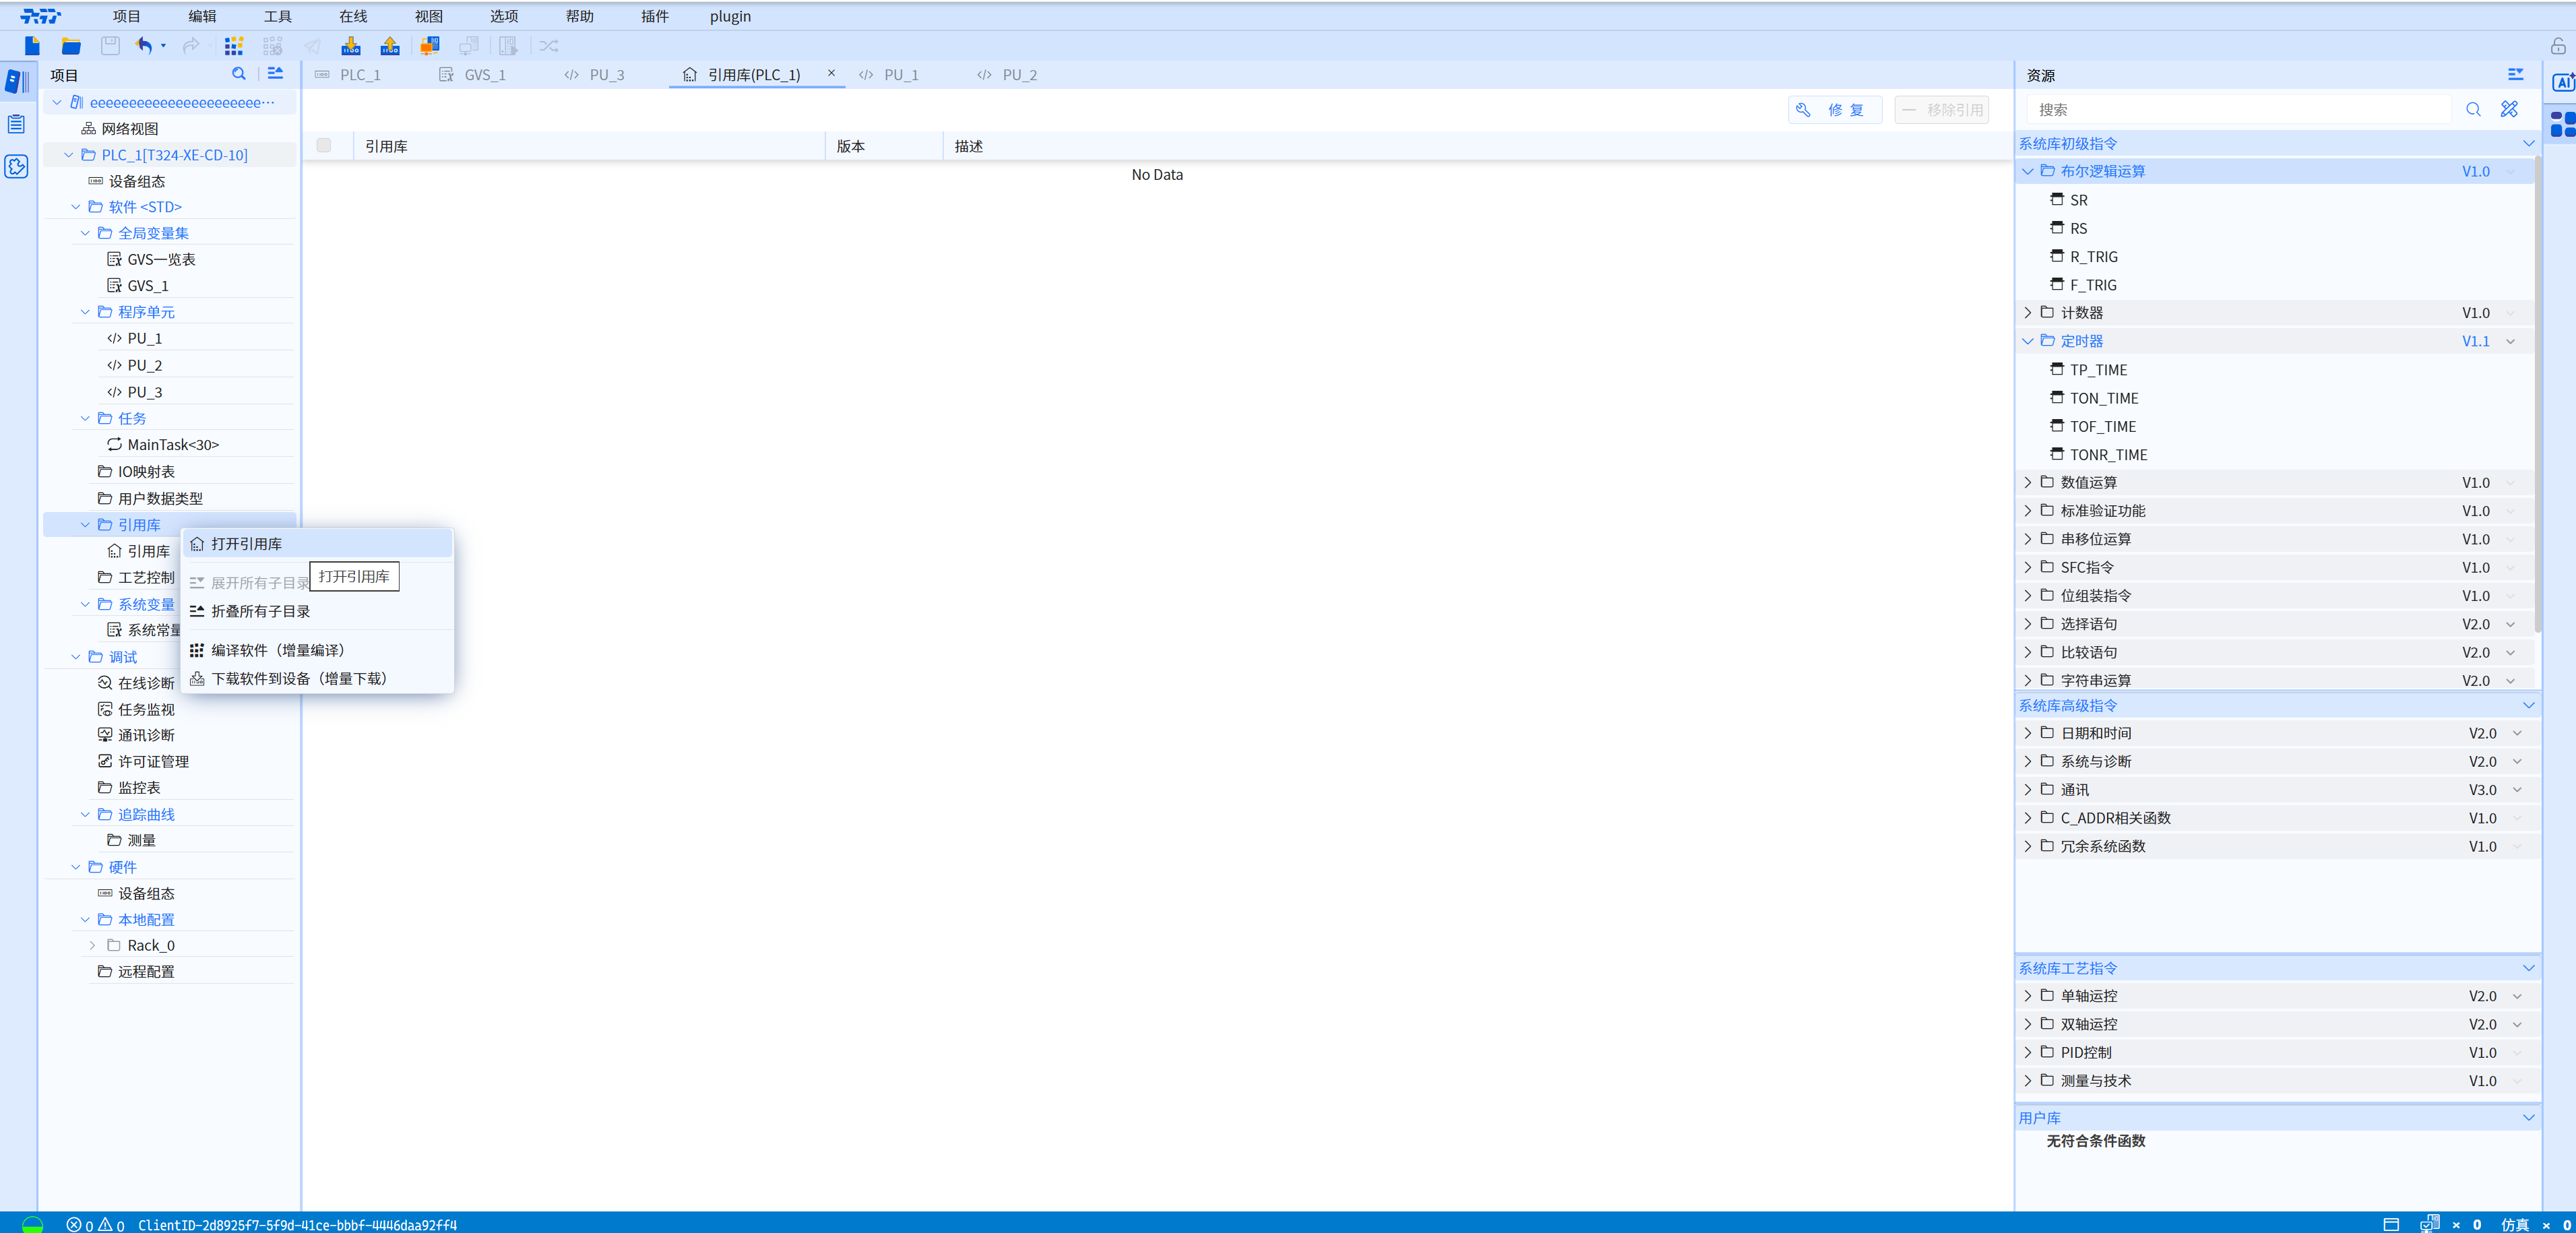Click the download to device icon
Image resolution: width=2576 pixels, height=1233 pixels.
tap(351, 45)
